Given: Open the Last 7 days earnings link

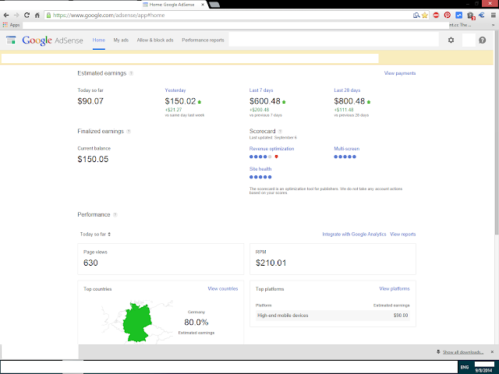Looking at the screenshot, I should [261, 90].
